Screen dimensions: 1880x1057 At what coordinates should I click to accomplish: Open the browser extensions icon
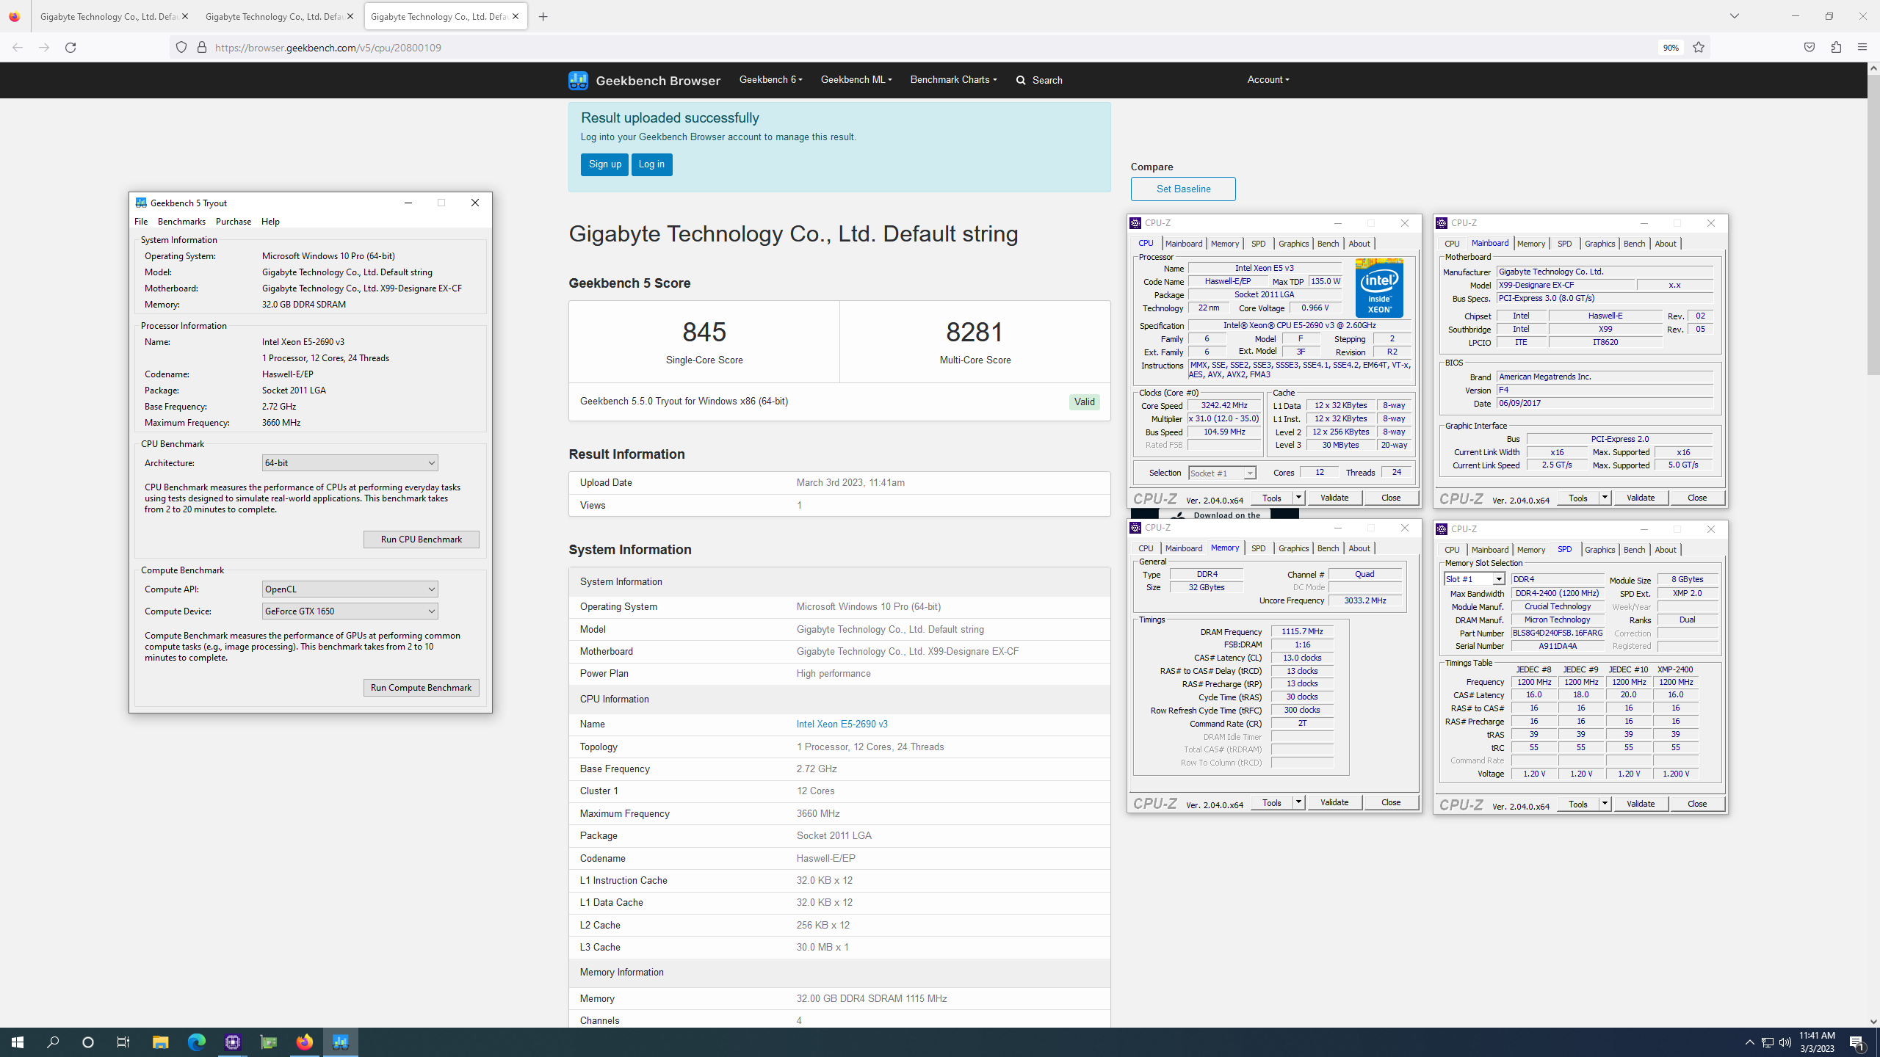click(1836, 48)
